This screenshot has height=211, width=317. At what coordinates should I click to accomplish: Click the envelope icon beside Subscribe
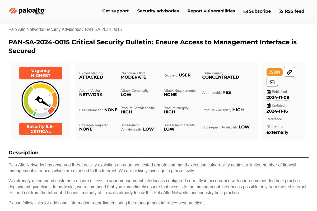(x=246, y=11)
